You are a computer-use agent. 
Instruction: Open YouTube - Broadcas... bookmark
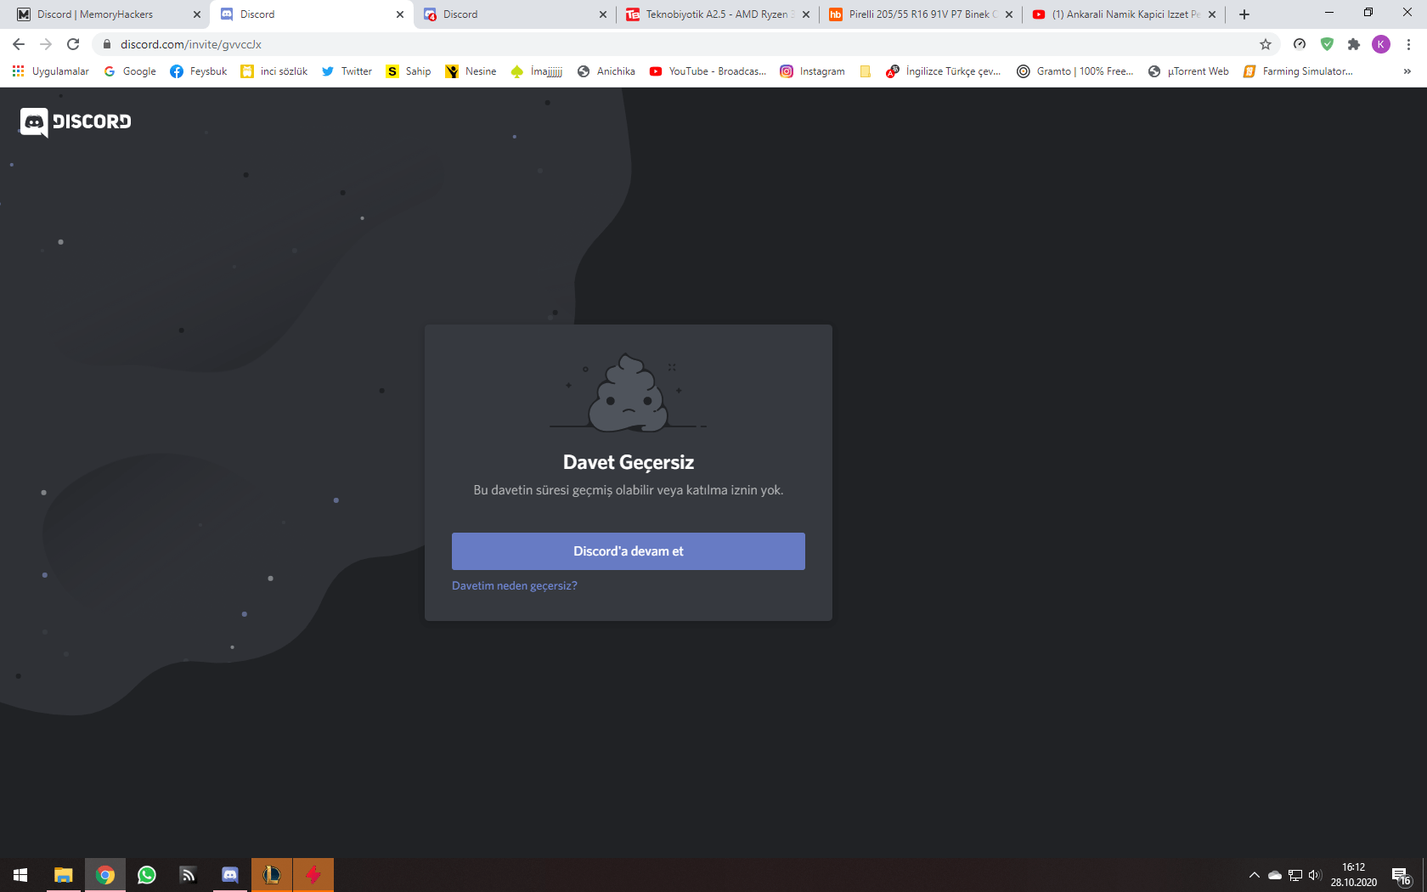pyautogui.click(x=708, y=71)
